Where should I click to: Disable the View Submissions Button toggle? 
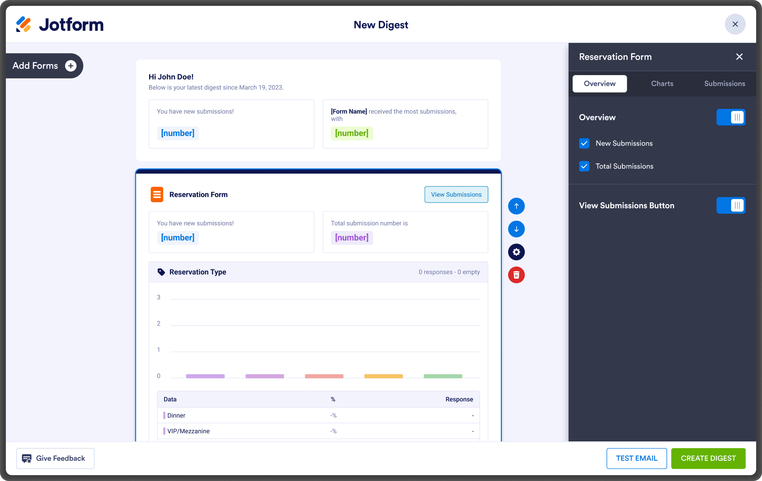pos(730,205)
